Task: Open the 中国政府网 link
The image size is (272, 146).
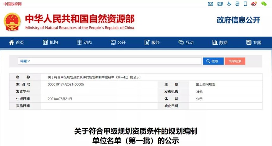Action: pyautogui.click(x=12, y=4)
